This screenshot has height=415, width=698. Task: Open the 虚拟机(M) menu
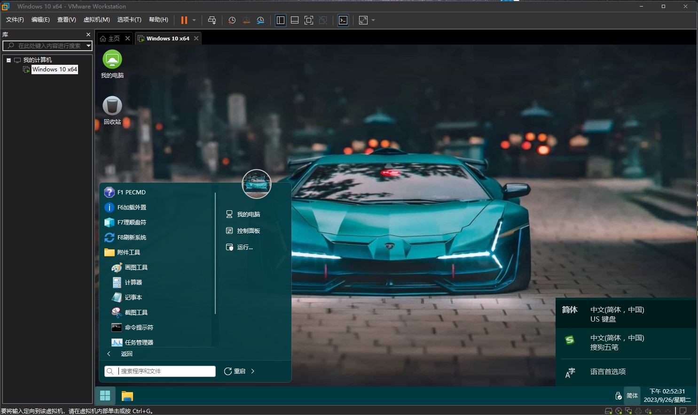[x=96, y=20]
